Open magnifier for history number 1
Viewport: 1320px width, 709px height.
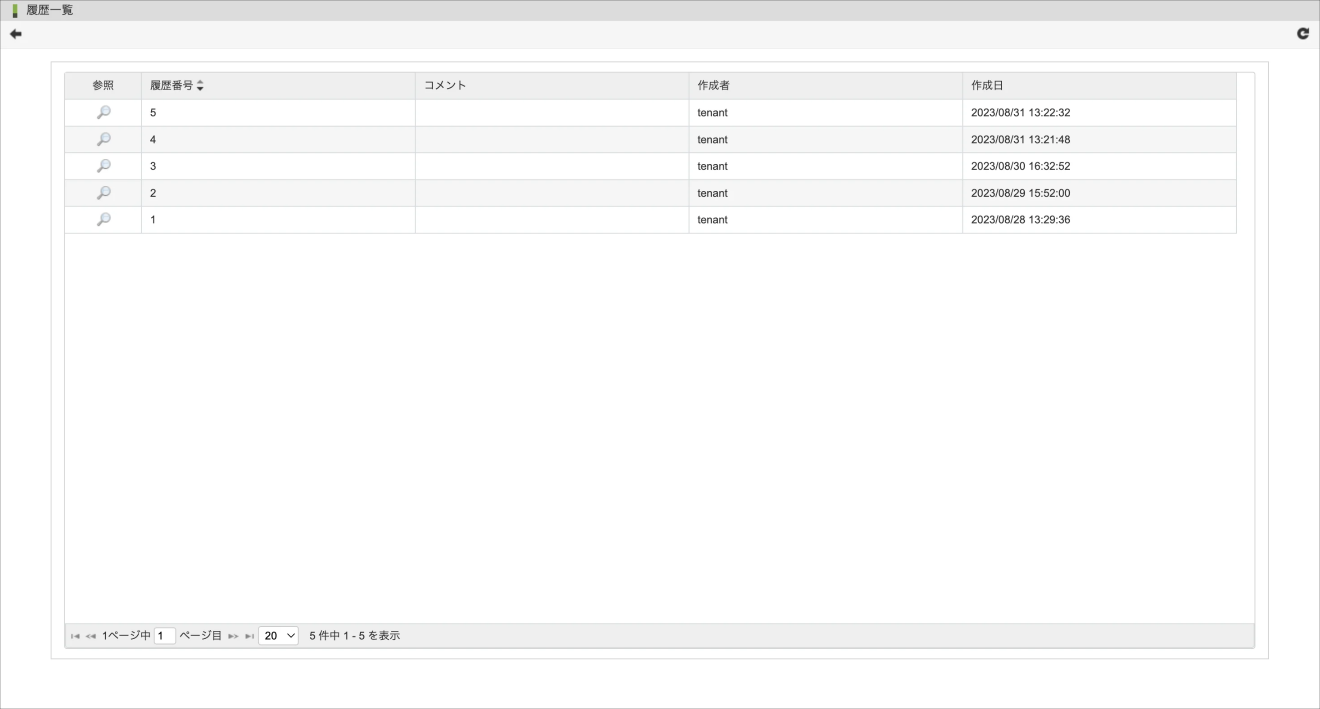click(x=104, y=220)
